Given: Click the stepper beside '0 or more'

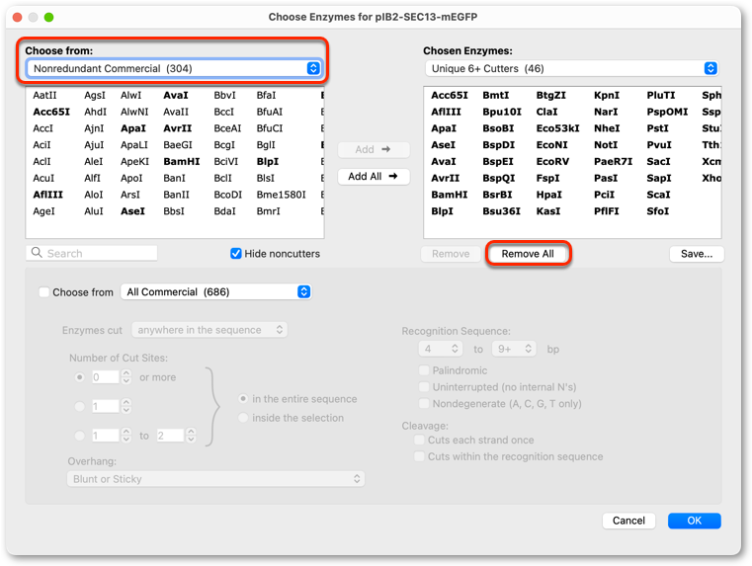Looking at the screenshot, I should (x=126, y=377).
